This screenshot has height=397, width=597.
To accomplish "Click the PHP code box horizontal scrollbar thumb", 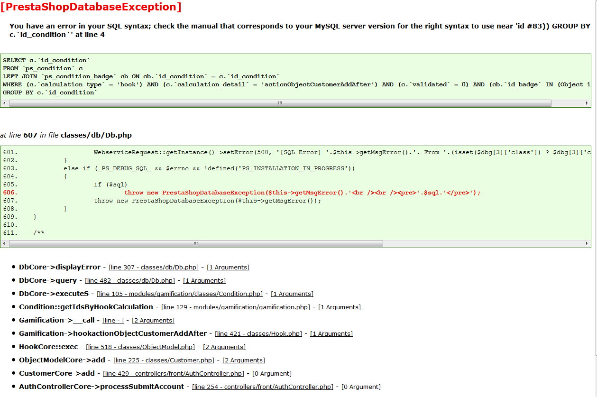I will [x=196, y=243].
